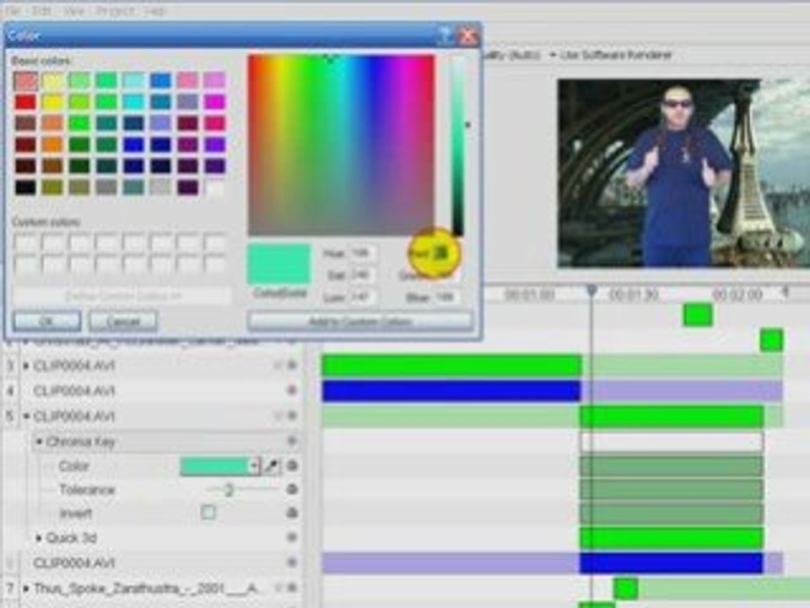Pick chroma color with the eyedropper tool

coord(271,466)
